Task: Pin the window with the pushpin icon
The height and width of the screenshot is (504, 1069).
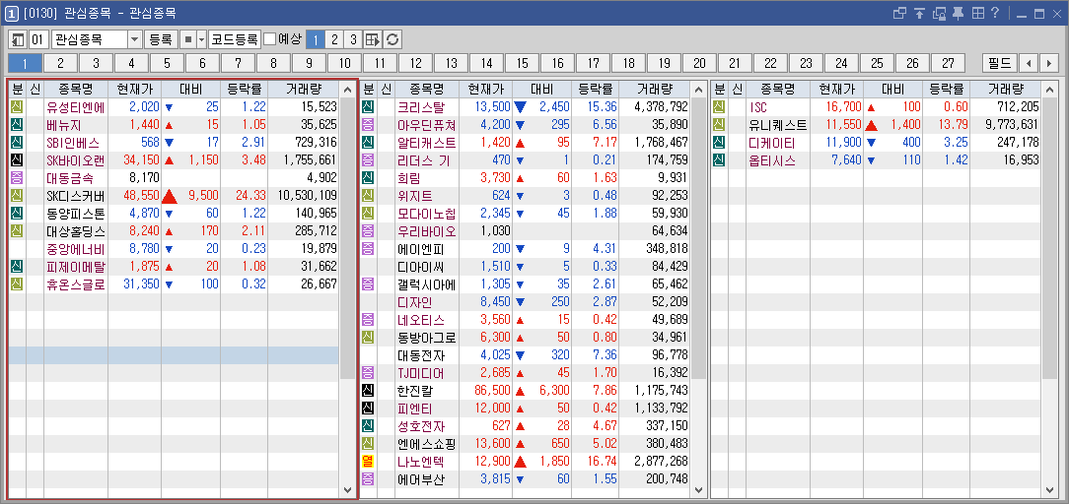Action: click(x=958, y=13)
